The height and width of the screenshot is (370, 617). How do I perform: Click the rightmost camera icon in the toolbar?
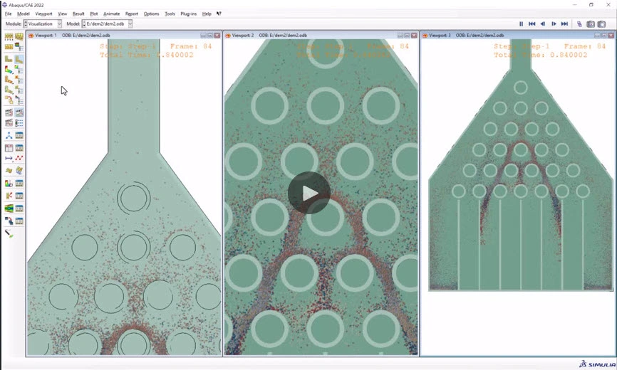(601, 24)
